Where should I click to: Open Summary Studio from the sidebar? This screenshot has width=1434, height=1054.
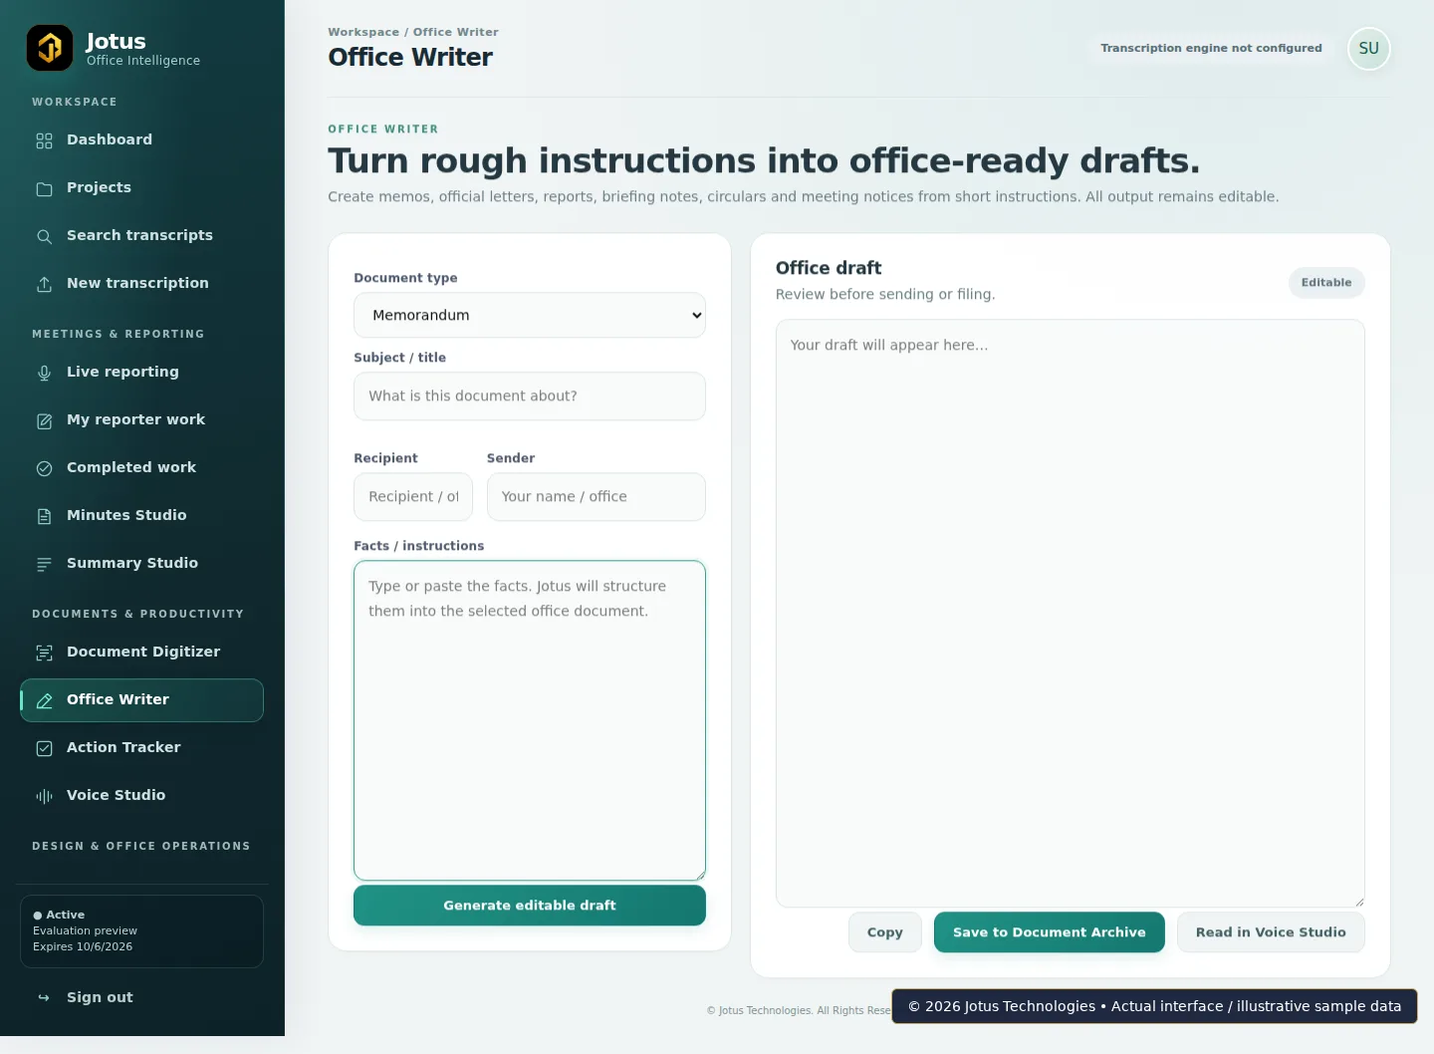click(x=141, y=563)
